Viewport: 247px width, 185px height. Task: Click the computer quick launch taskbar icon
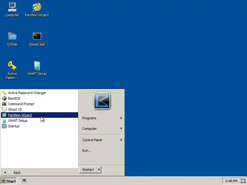coord(24,181)
